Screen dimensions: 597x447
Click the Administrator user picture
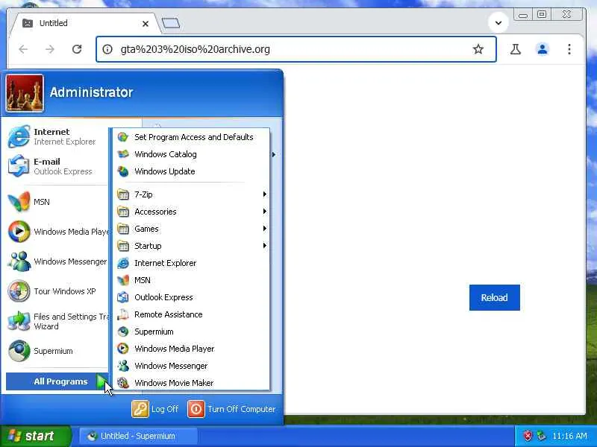[25, 93]
